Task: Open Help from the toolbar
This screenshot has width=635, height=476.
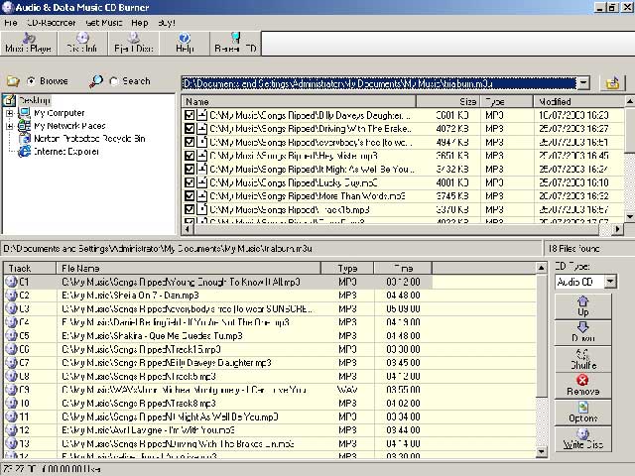Action: pos(185,43)
